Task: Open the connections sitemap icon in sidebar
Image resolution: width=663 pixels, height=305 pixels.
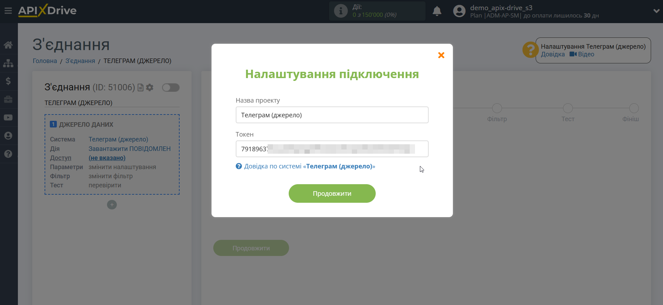Action: pos(8,63)
